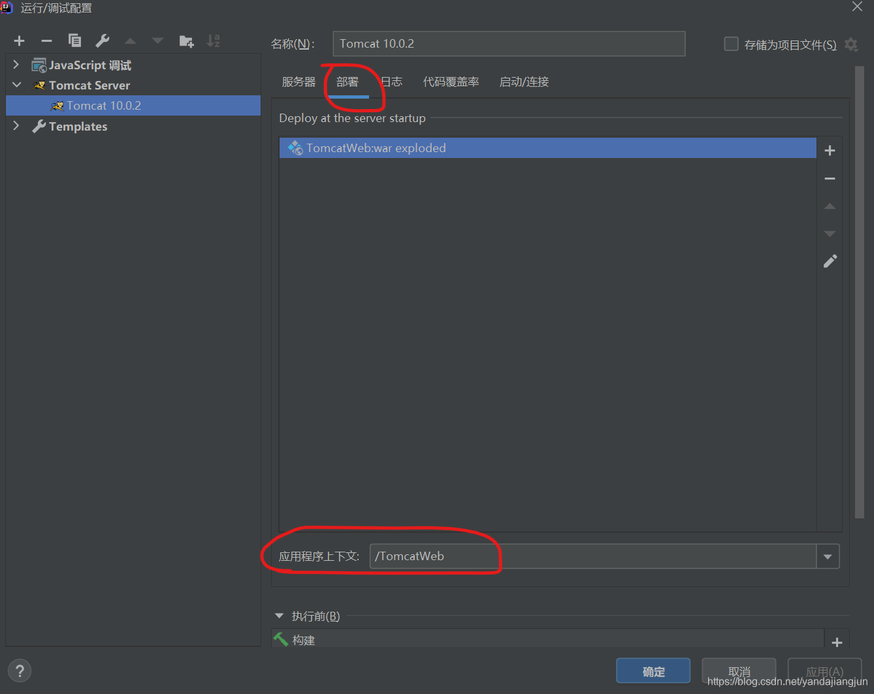The width and height of the screenshot is (874, 694).
Task: Close the run/debug configuration dialog
Action: (857, 7)
